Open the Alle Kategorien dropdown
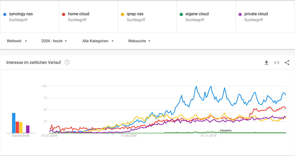Image resolution: width=295 pixels, height=156 pixels. 98,41
